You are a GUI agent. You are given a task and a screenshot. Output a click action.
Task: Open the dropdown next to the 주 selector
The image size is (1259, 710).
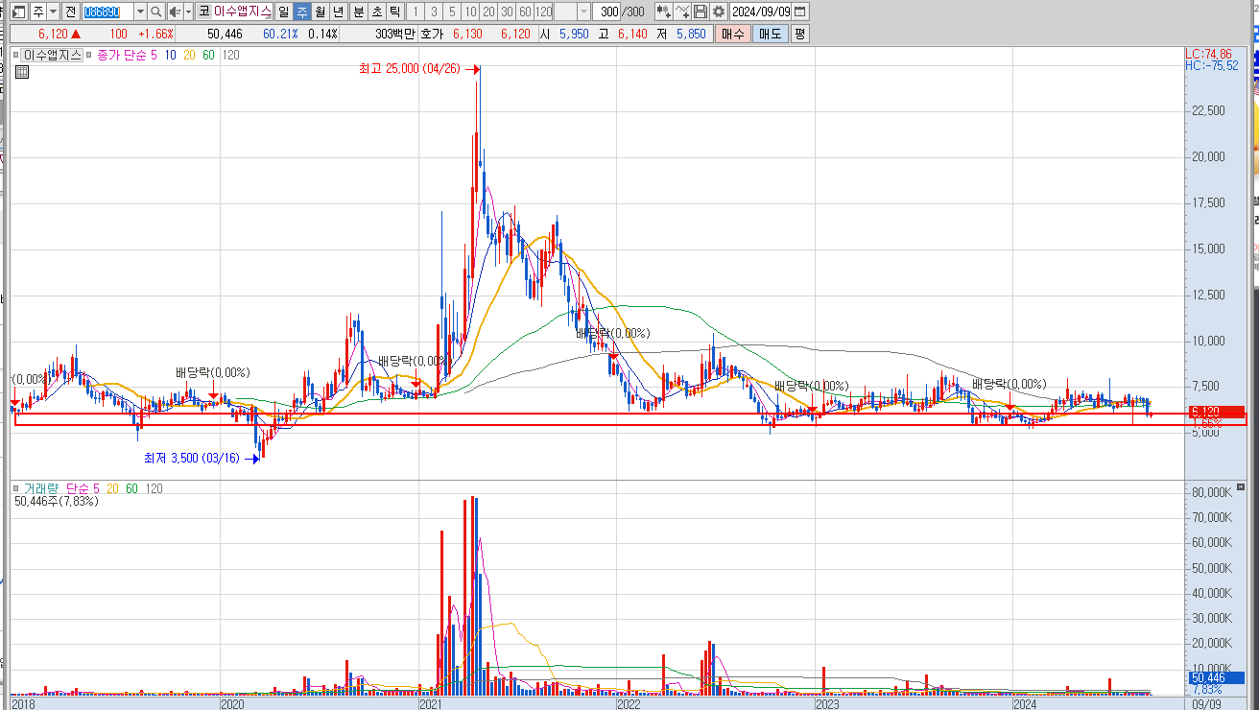54,12
